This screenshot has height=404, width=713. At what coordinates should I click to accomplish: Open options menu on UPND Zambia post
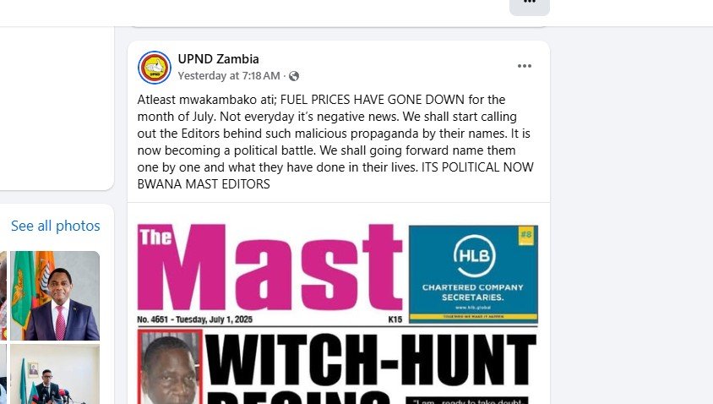click(x=525, y=67)
